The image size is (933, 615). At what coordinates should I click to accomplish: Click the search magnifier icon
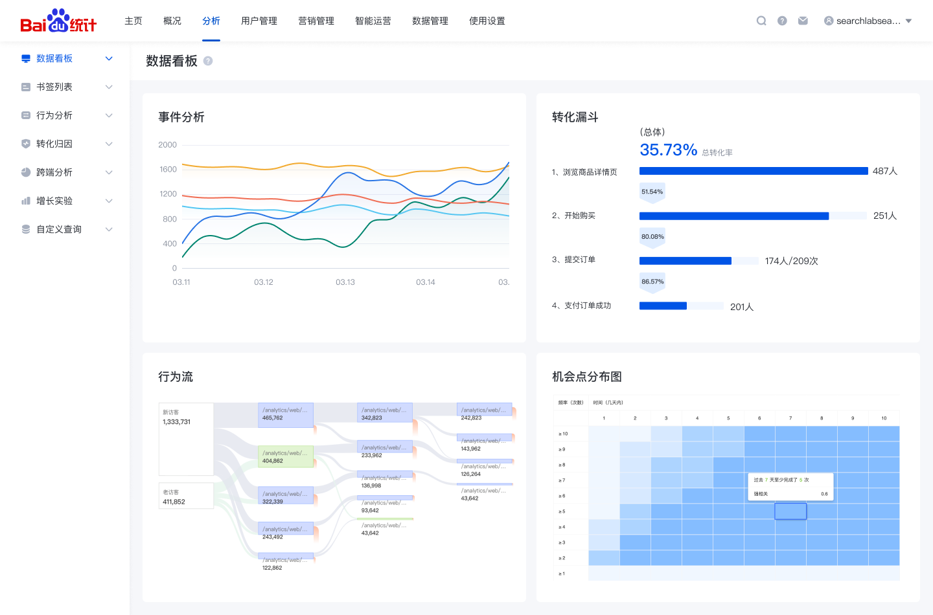pos(761,21)
